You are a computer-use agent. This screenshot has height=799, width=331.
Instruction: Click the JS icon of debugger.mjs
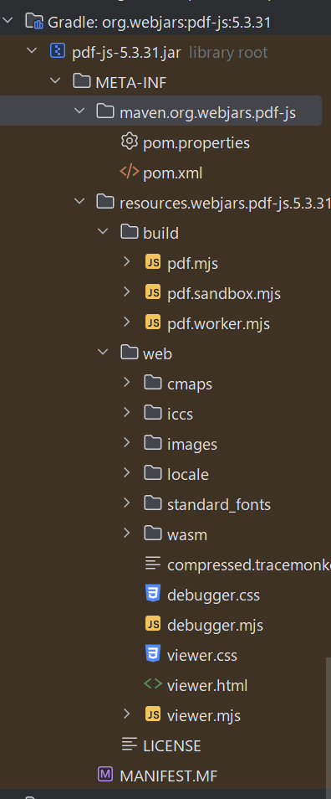pyautogui.click(x=153, y=624)
